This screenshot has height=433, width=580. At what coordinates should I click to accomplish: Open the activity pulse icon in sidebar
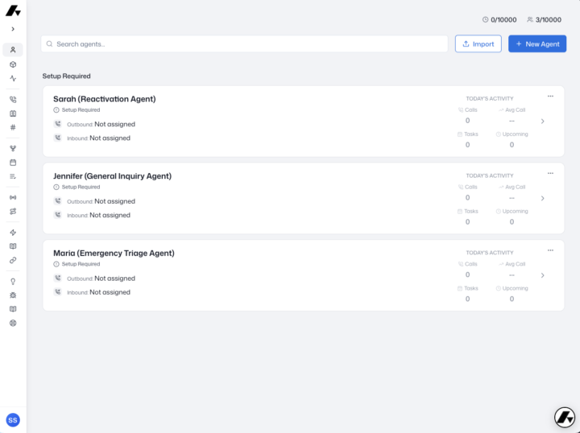pyautogui.click(x=13, y=78)
